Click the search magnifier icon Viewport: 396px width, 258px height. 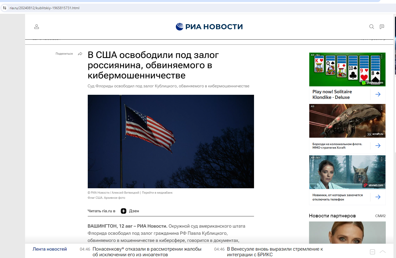coord(371,27)
